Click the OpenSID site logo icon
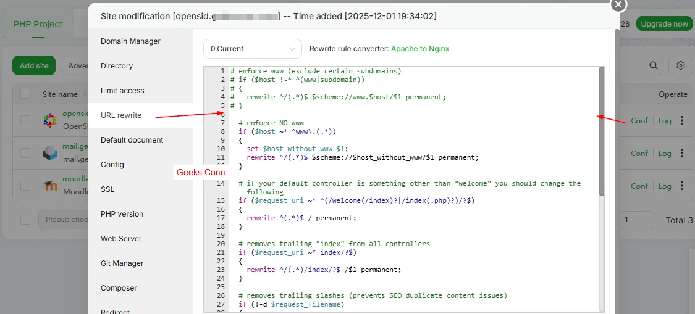The image size is (695, 314). click(50, 120)
